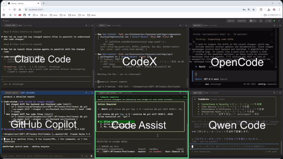Share the Gemini Code Assist session
Screen dimensions: 283x159
pos(180,93)
